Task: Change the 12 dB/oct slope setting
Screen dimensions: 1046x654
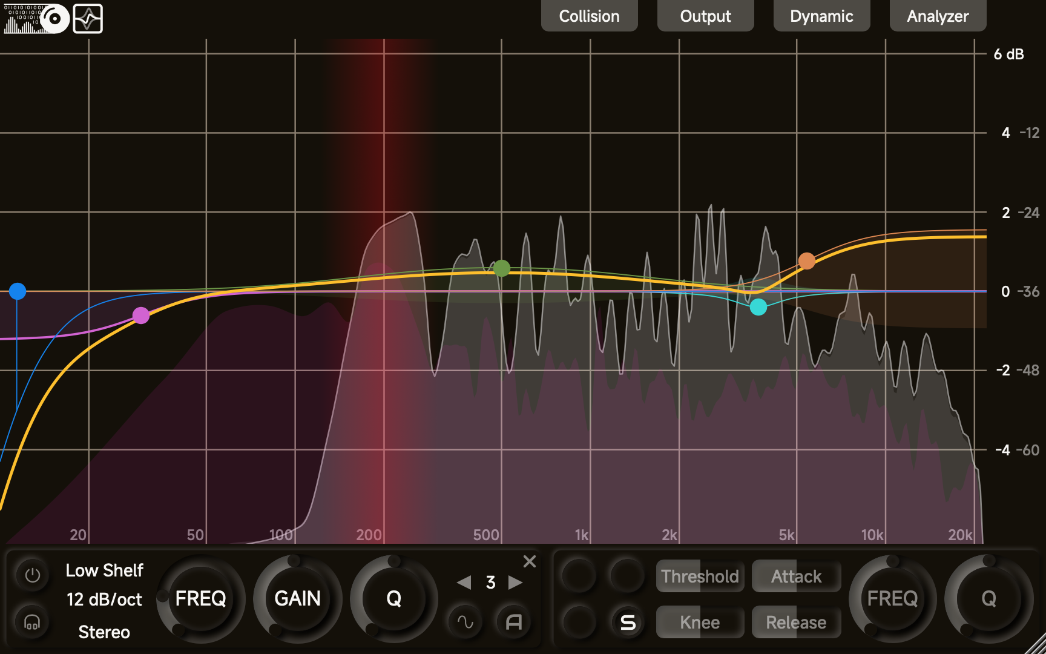Action: point(104,600)
